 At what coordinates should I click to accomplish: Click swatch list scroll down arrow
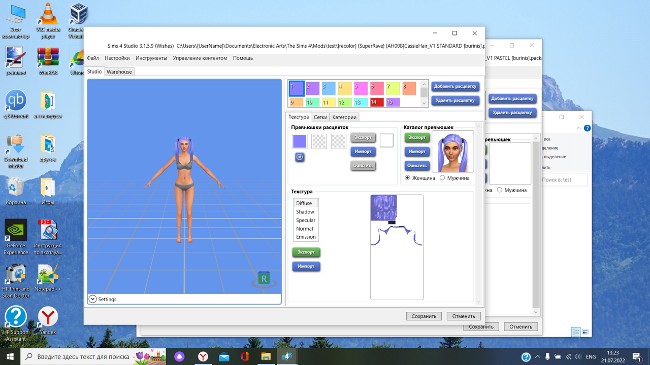click(425, 103)
